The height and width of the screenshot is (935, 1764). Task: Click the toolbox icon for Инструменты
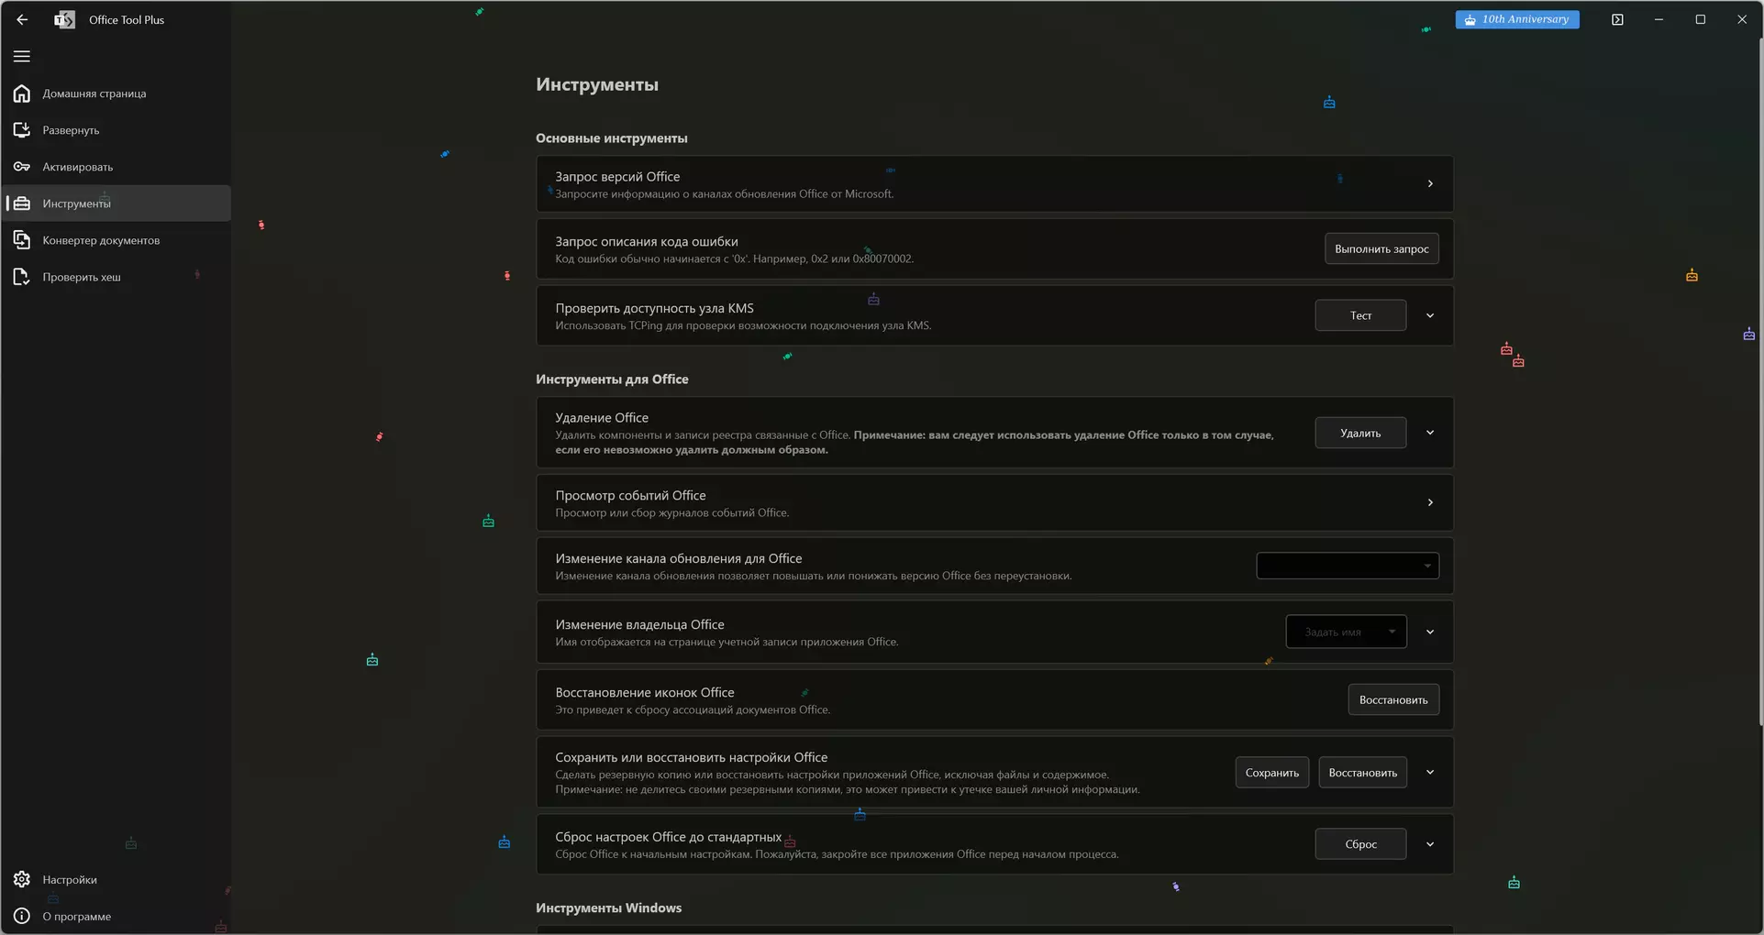pyautogui.click(x=22, y=203)
